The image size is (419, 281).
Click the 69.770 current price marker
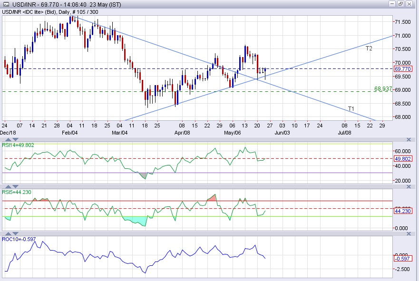coord(403,69)
